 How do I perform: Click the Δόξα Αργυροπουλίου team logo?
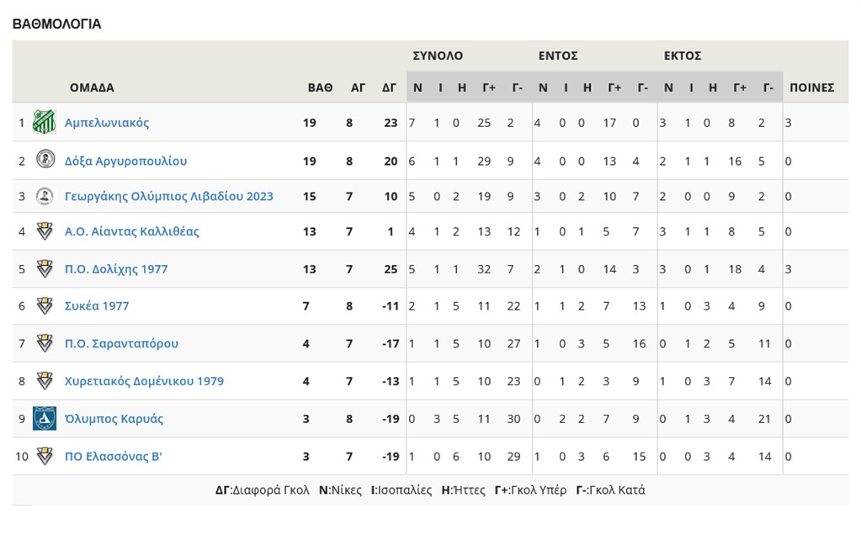pyautogui.click(x=44, y=160)
